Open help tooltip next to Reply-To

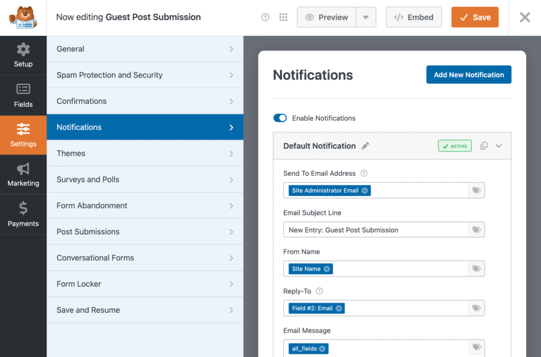click(x=320, y=291)
